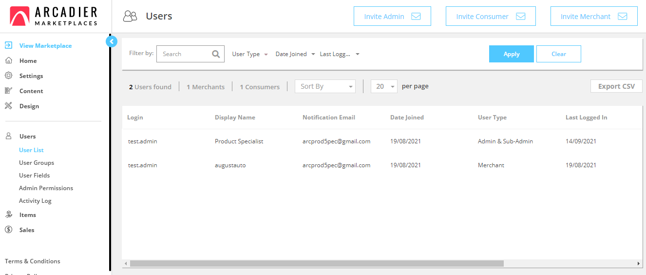
Task: Click the Sales dollar icon
Action: point(8,230)
